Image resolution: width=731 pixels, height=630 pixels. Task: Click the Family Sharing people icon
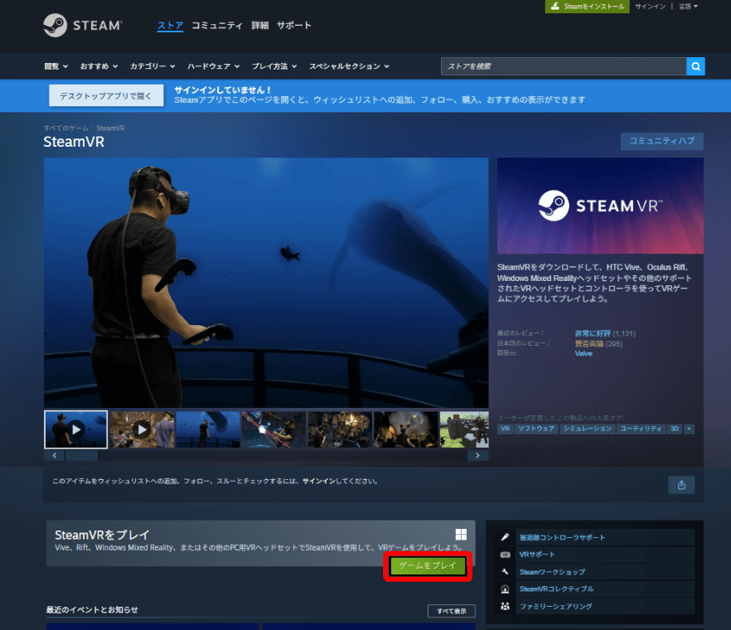coord(505,606)
